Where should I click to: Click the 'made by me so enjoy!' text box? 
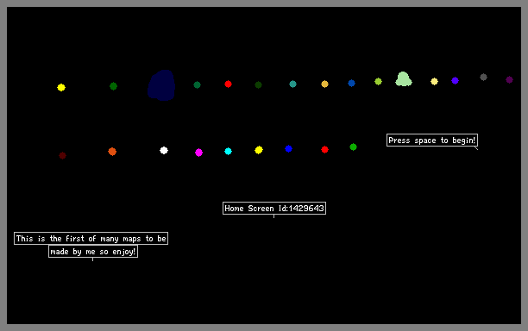pos(93,252)
